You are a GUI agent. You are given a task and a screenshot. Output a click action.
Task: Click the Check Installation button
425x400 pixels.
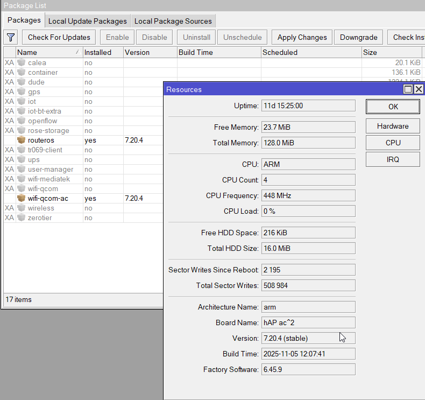tap(406, 37)
